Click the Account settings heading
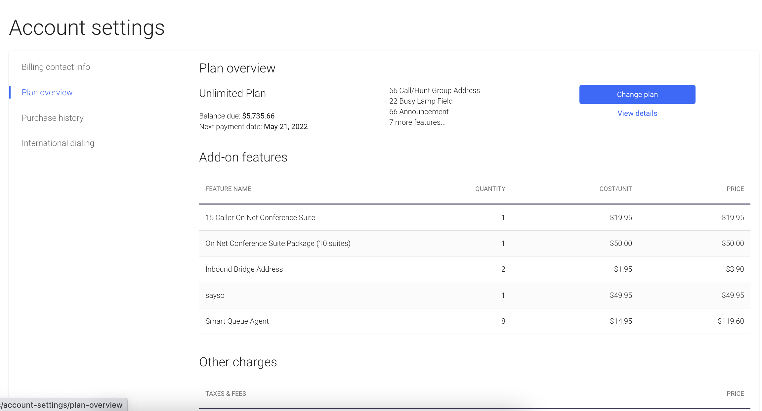Viewport: 762px width, 411px height. [x=87, y=28]
